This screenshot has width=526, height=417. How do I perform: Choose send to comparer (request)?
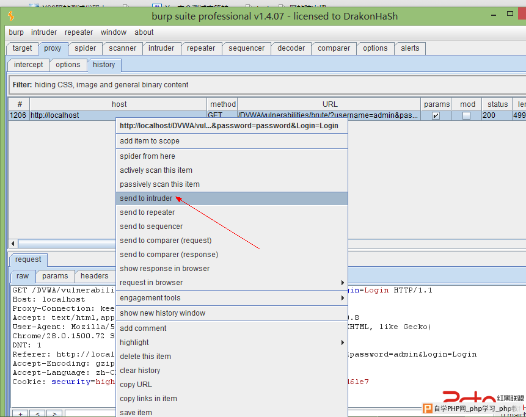point(232,241)
